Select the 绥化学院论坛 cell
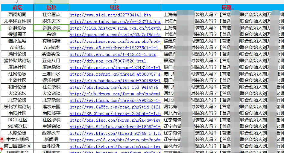Viewport: 284px width, 153px height. [17, 106]
